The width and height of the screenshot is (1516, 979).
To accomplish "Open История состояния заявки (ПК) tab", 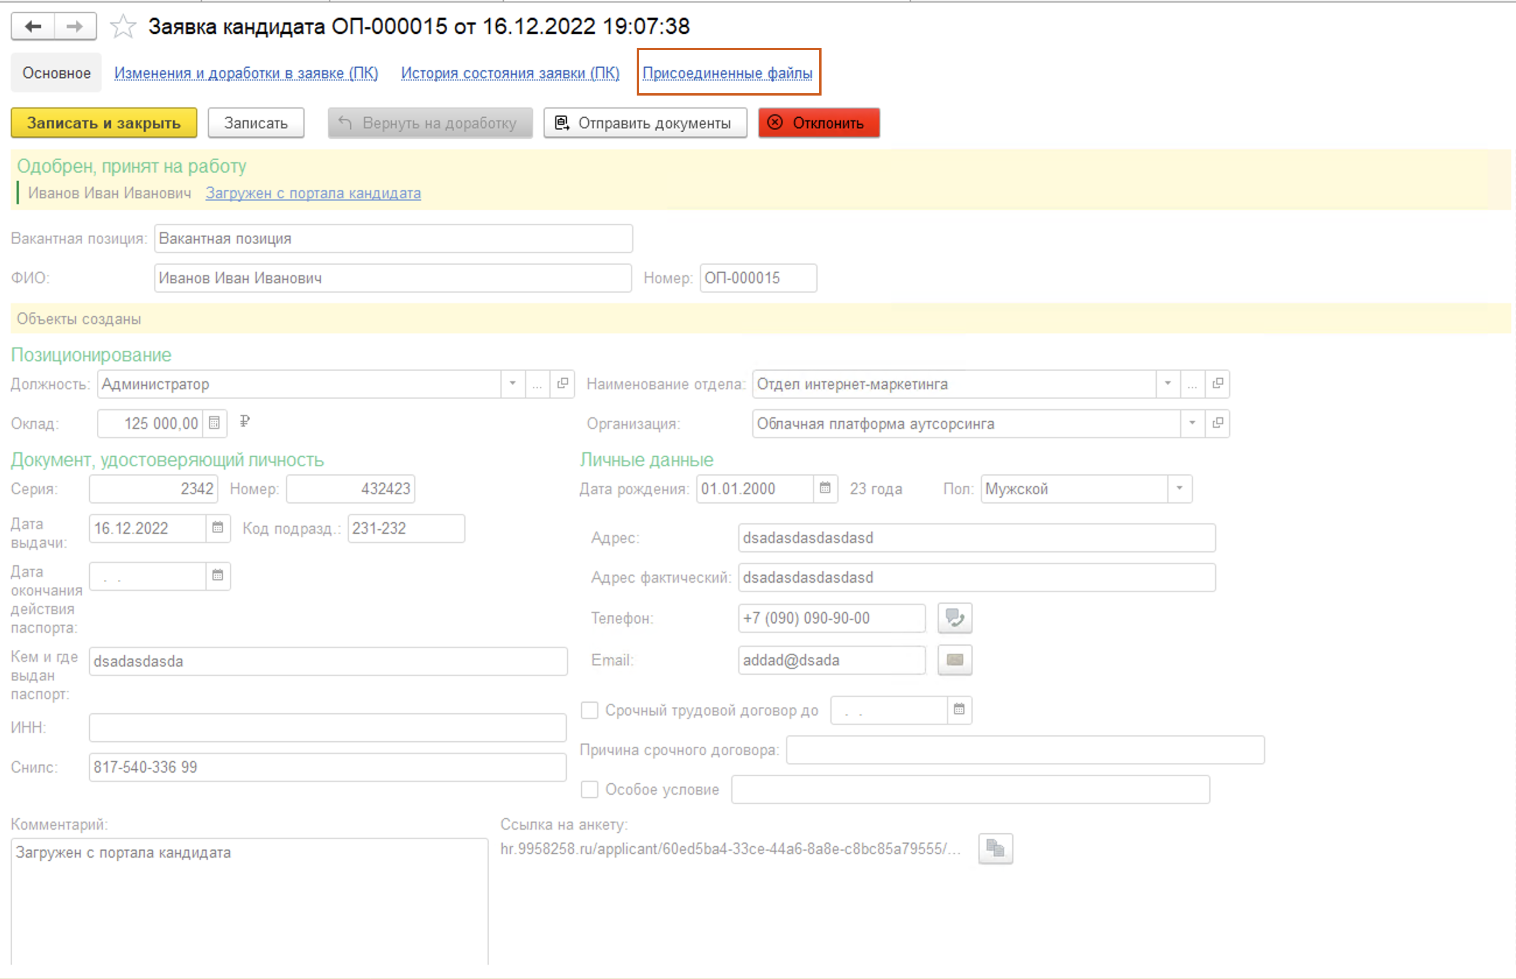I will tap(510, 73).
